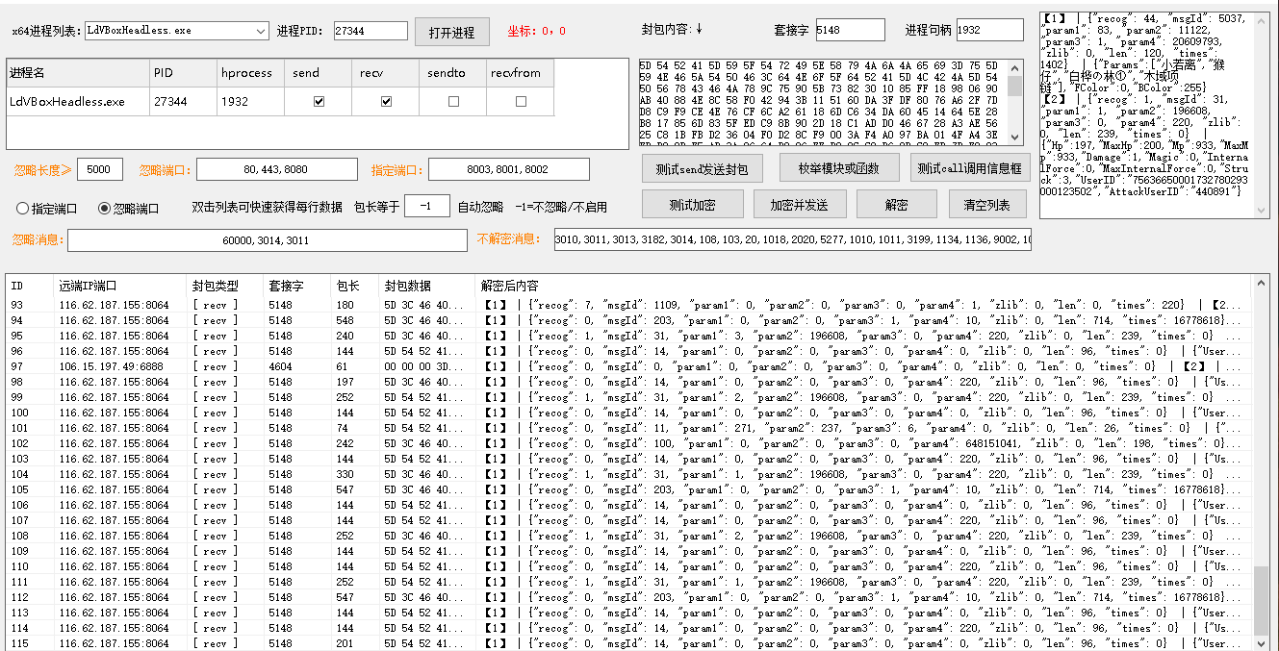Click the 解密后内容 column header
Viewport: 1279px width, 651px height.
(x=864, y=286)
